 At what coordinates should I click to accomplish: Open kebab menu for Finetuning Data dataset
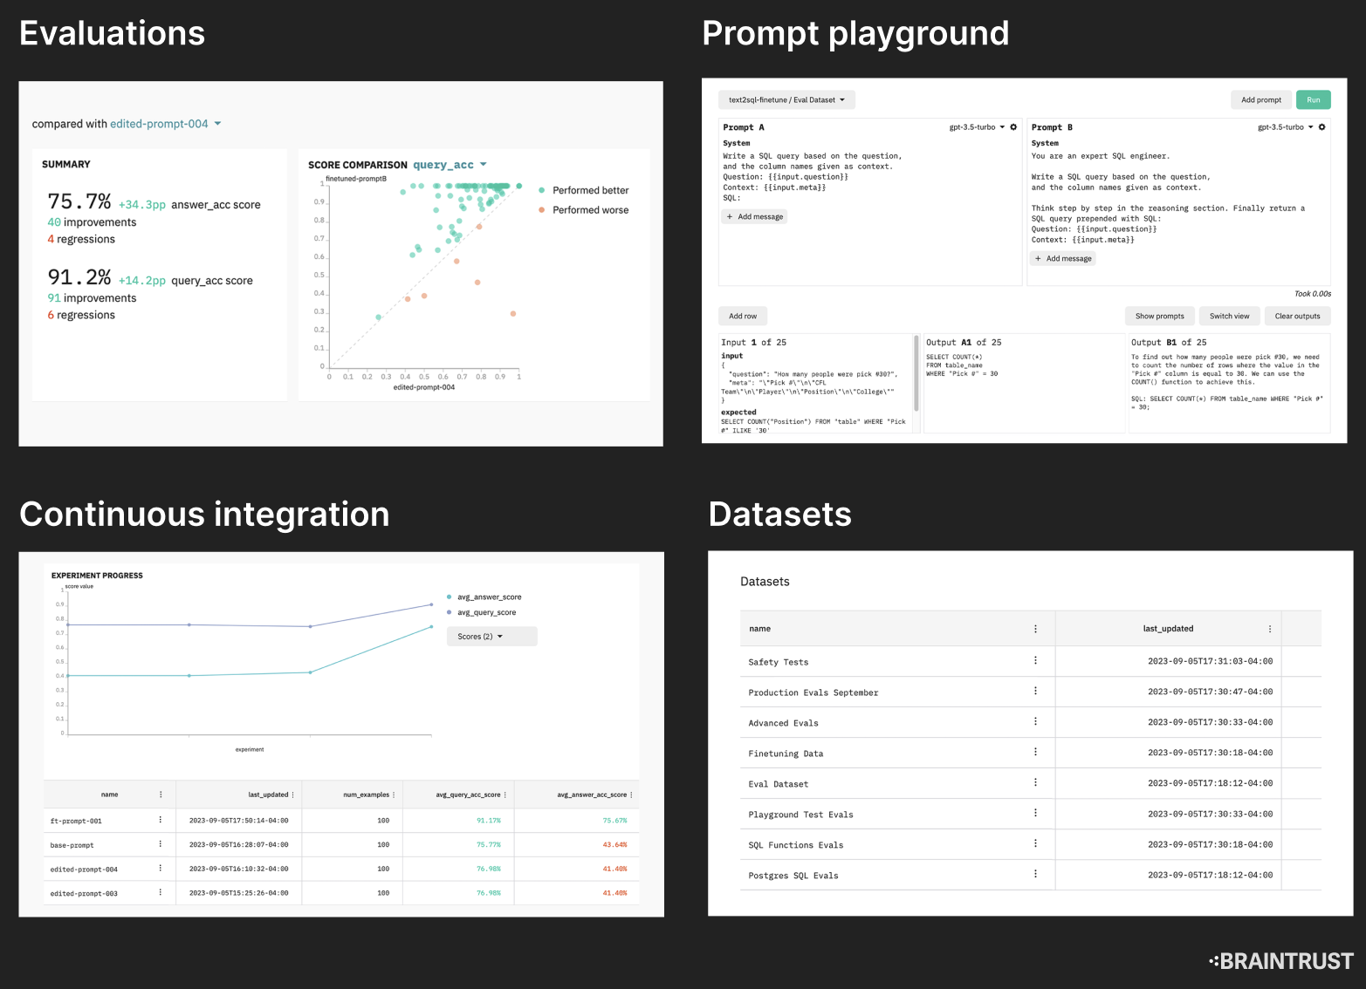pyautogui.click(x=1035, y=752)
